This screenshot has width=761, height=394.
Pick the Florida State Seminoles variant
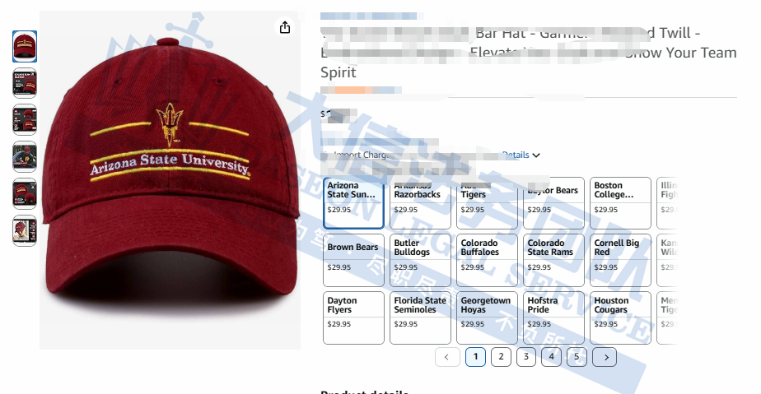click(420, 318)
